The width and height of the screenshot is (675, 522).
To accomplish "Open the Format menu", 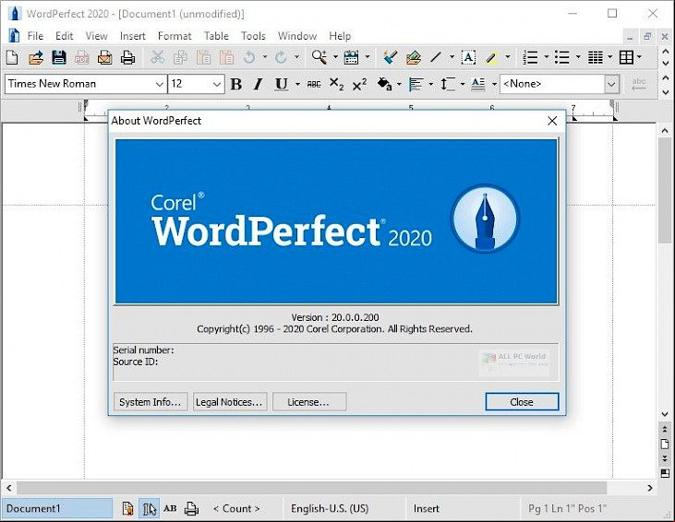I will pos(175,36).
